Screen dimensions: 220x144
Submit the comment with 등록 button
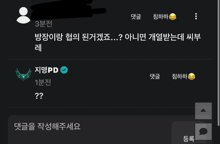pos(189,139)
